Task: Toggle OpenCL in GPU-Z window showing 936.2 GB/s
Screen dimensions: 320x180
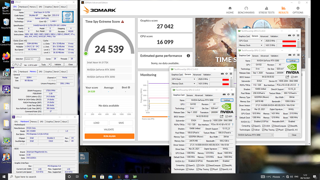Action: tap(187, 165)
